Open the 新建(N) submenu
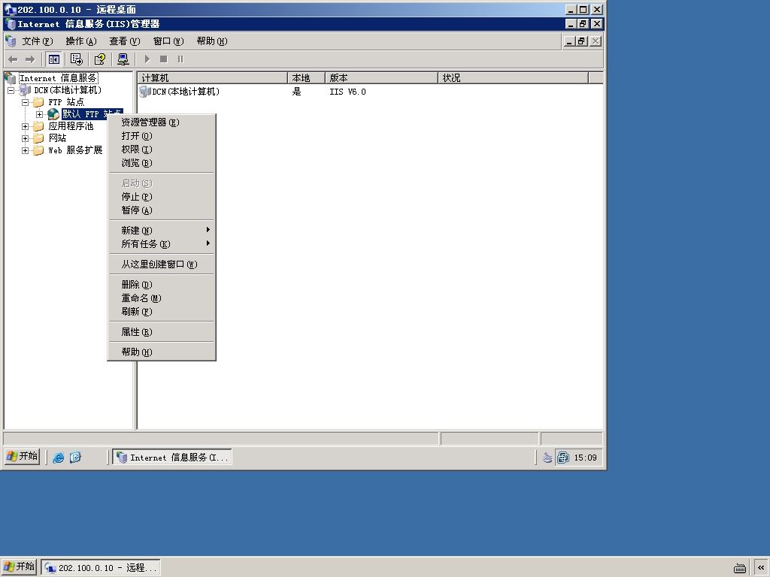This screenshot has height=577, width=770. click(162, 230)
